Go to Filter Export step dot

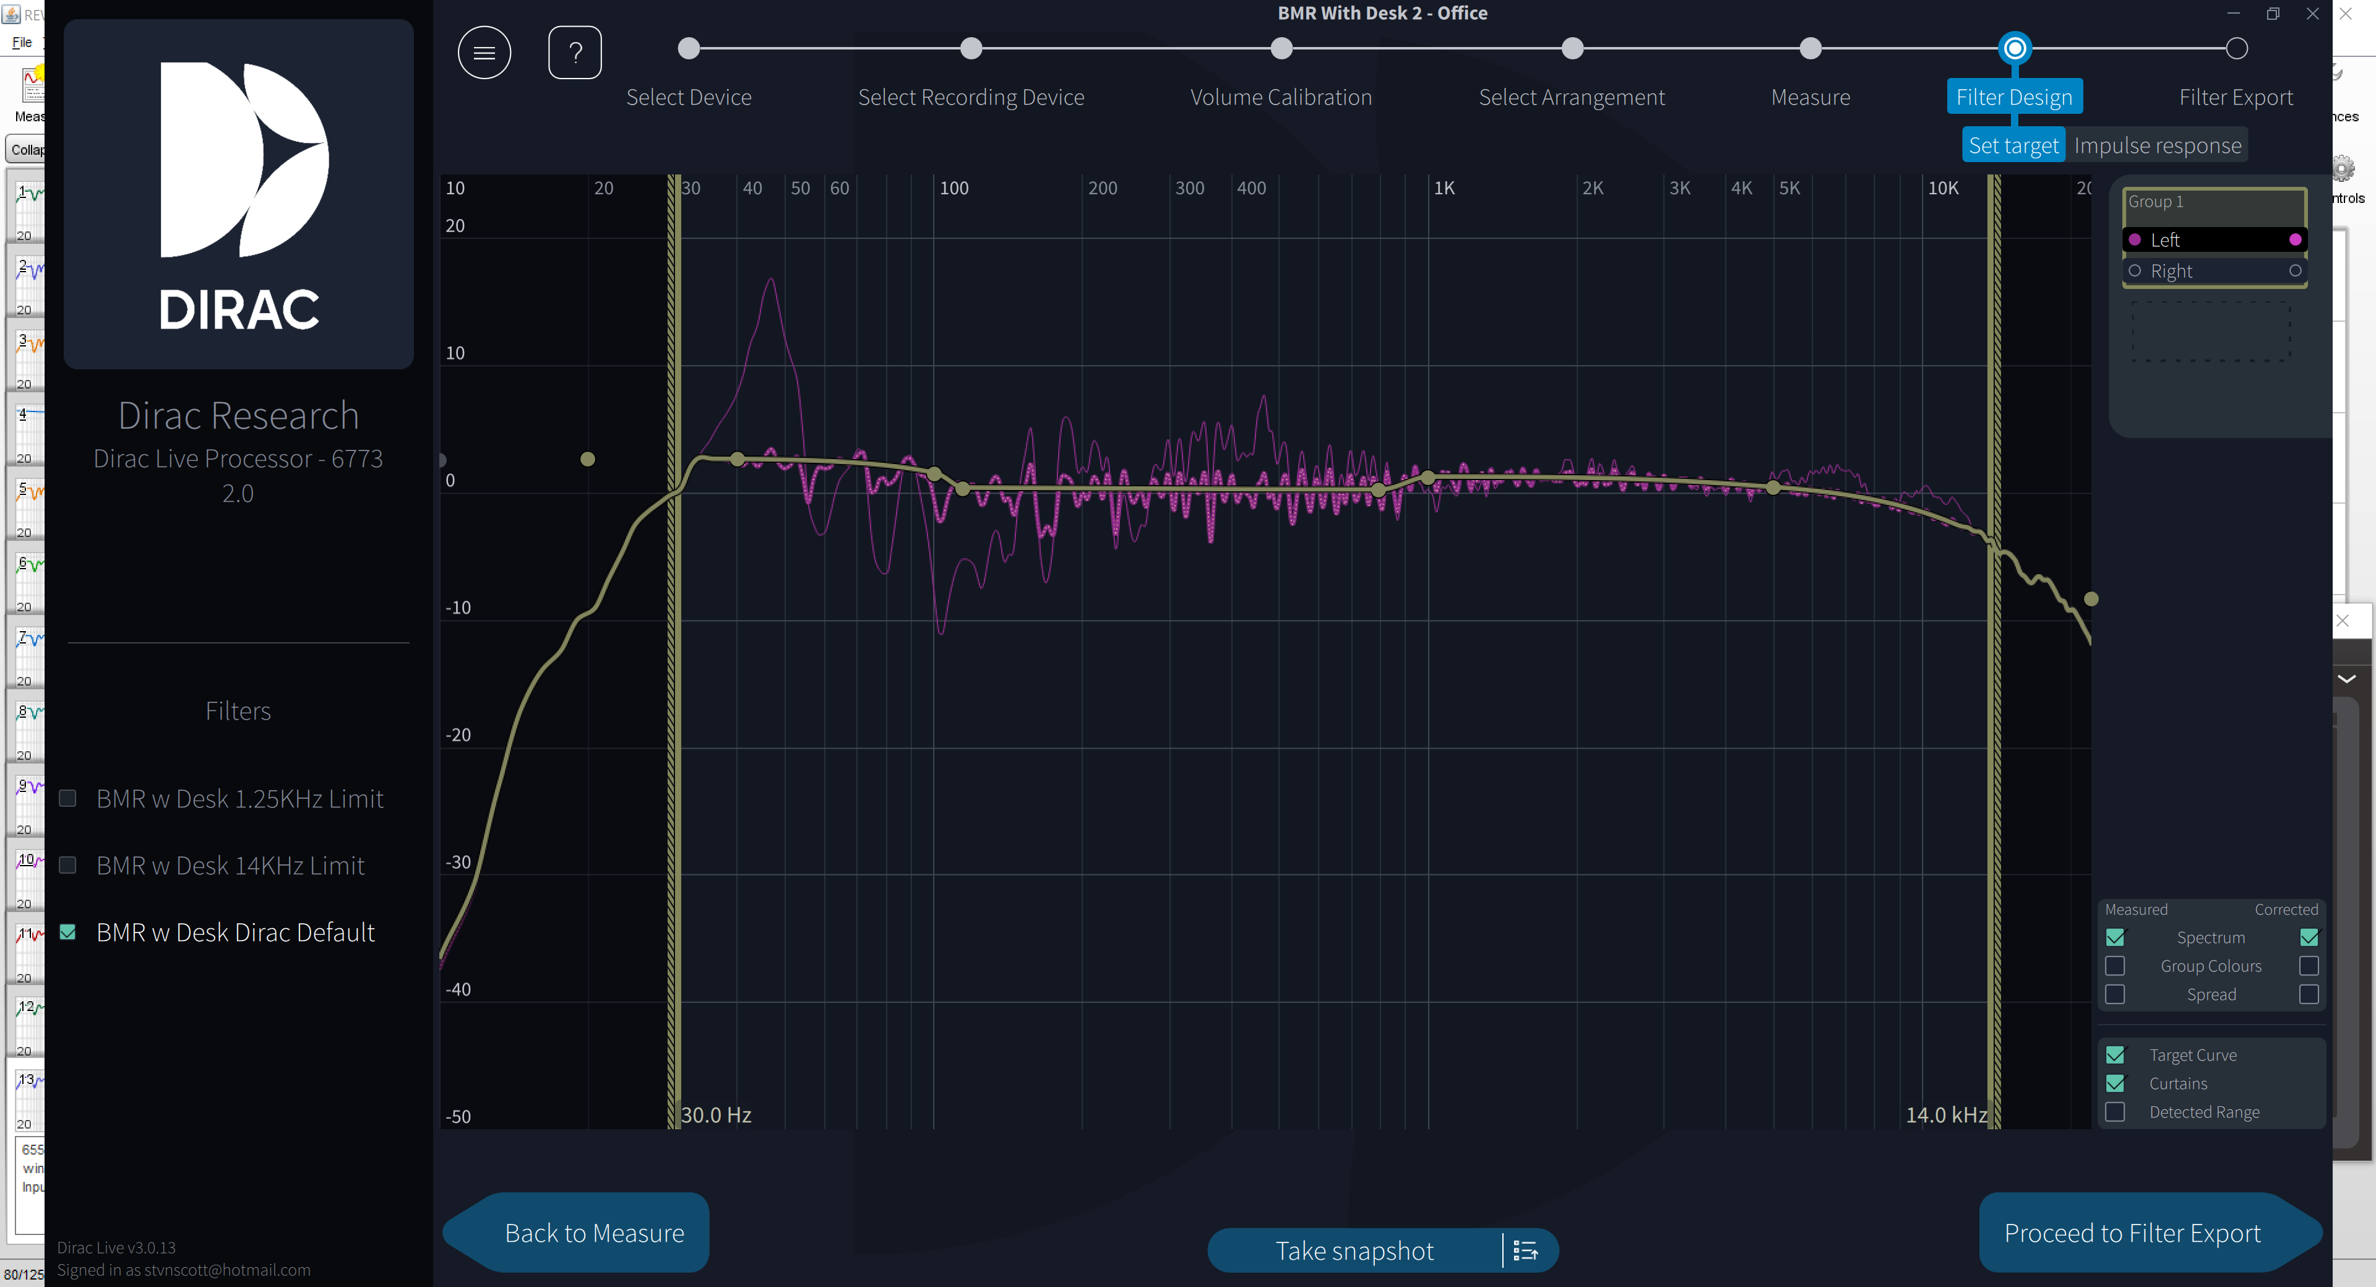click(x=2237, y=48)
